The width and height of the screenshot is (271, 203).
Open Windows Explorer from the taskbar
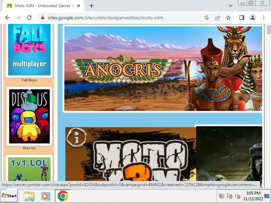29,196
